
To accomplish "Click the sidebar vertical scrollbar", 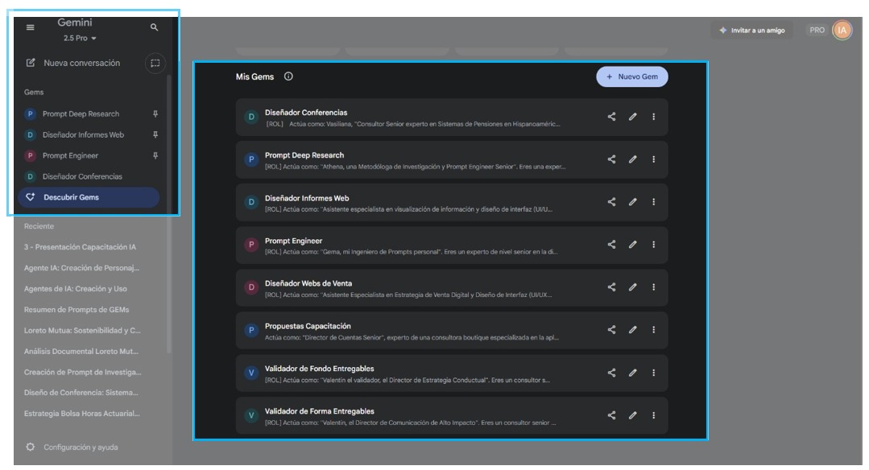I will point(169,213).
